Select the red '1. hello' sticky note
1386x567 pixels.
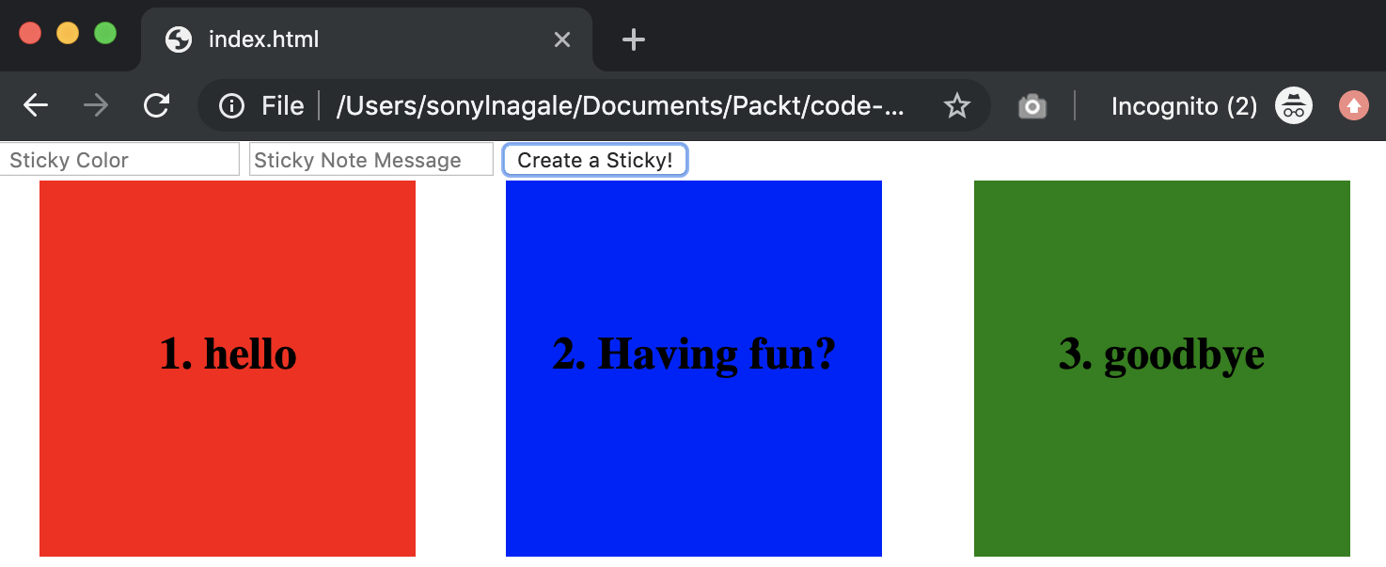(228, 368)
